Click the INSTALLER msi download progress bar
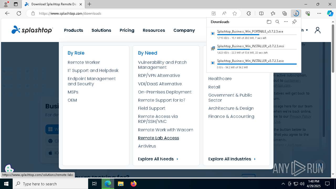The height and width of the screenshot is (189, 336). 257,49
